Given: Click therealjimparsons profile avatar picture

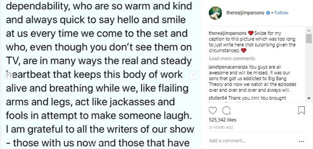Looking at the screenshot, I should [x=216, y=13].
